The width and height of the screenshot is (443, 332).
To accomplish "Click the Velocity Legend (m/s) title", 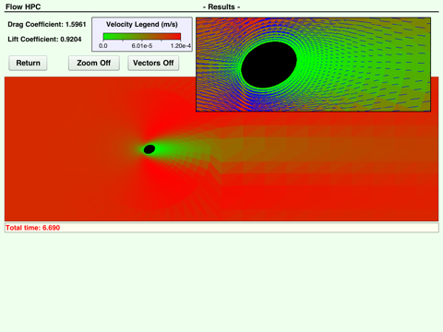I will (142, 24).
